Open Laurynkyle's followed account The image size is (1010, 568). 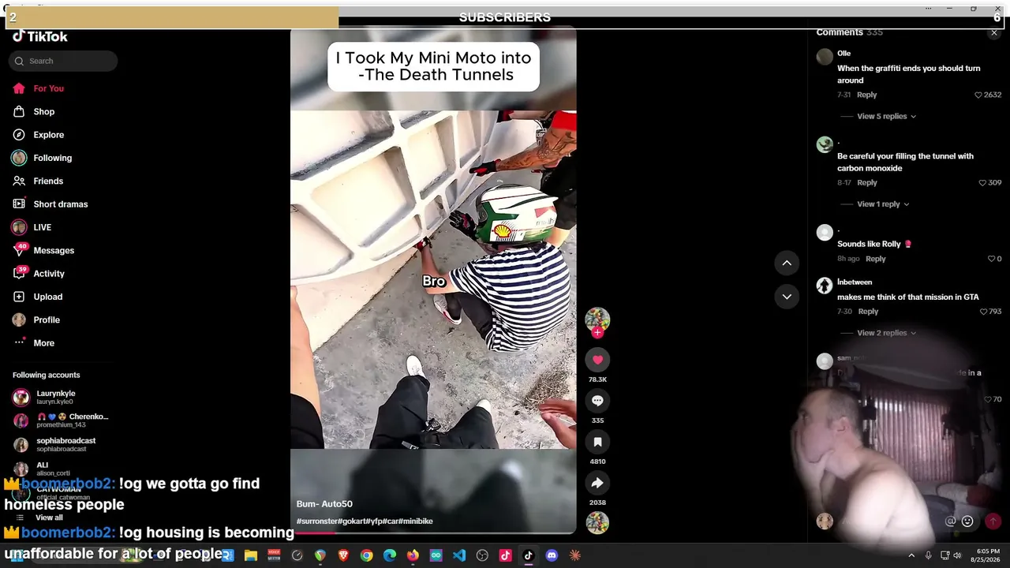click(x=62, y=398)
